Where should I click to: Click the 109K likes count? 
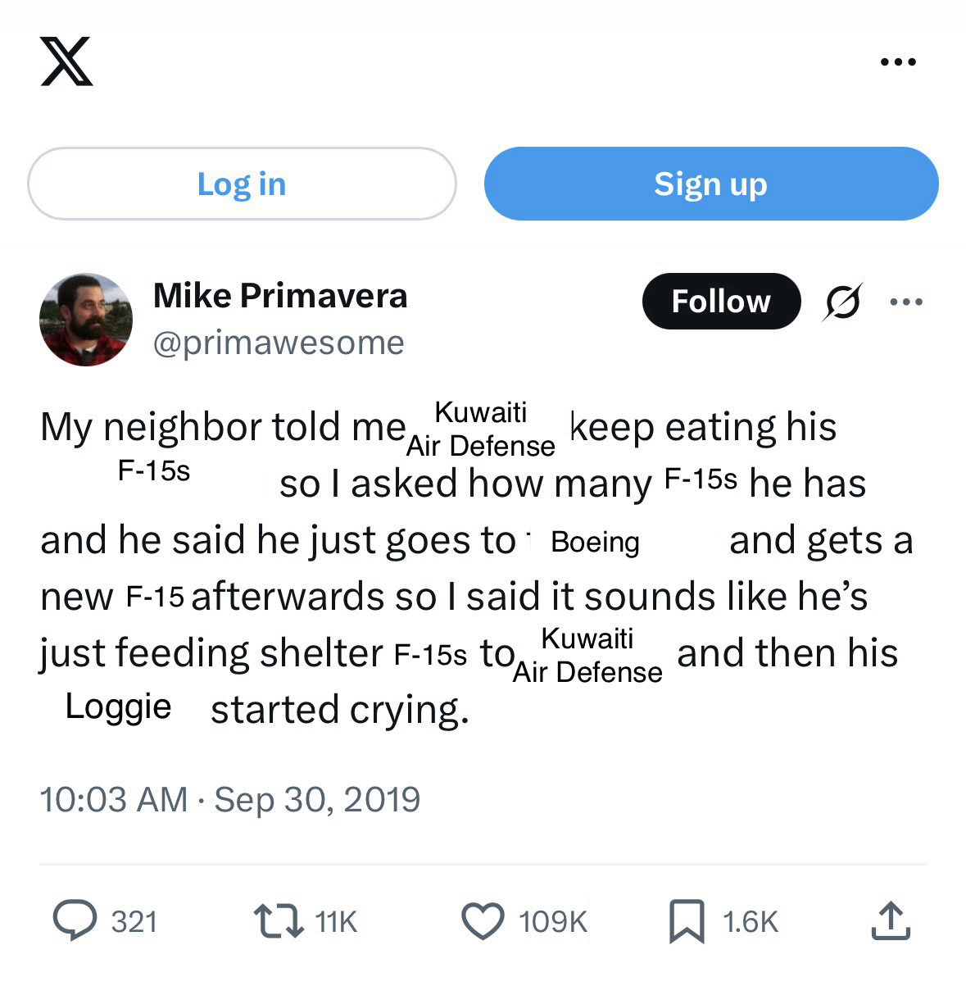(x=553, y=922)
